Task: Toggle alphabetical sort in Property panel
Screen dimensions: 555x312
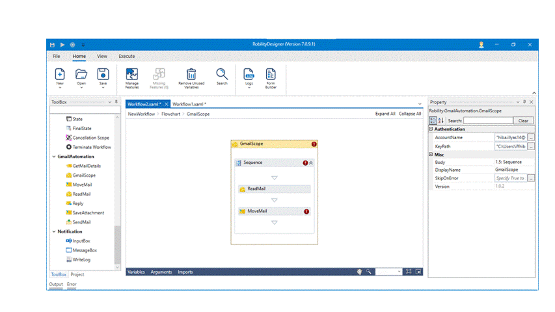Action: point(441,120)
